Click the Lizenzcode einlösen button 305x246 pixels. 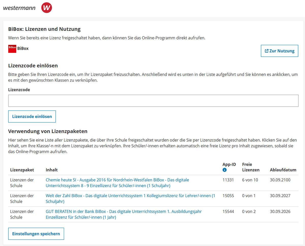coord(32,117)
